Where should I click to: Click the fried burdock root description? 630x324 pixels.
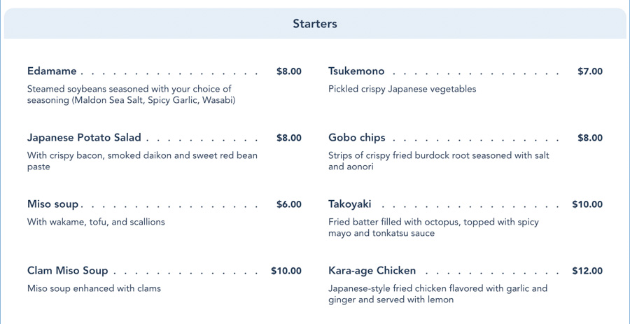(438, 161)
